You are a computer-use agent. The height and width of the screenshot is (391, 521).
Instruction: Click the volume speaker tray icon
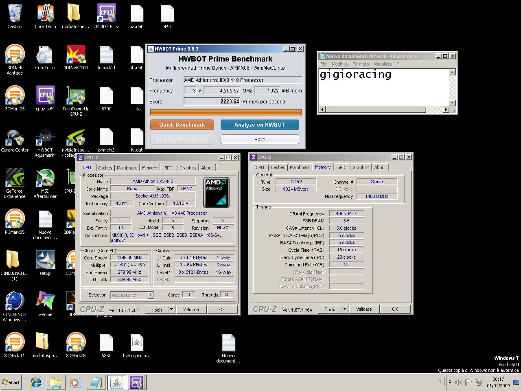459,382
